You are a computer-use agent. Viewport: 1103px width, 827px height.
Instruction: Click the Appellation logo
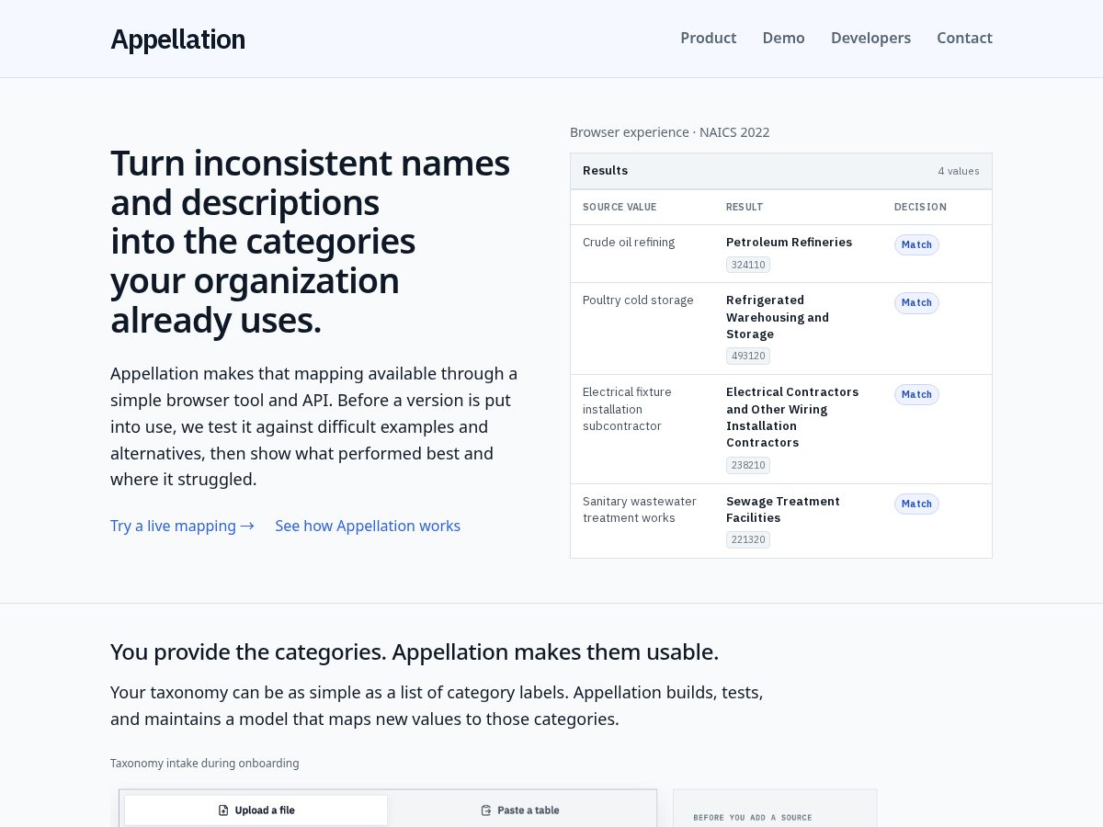pos(177,39)
